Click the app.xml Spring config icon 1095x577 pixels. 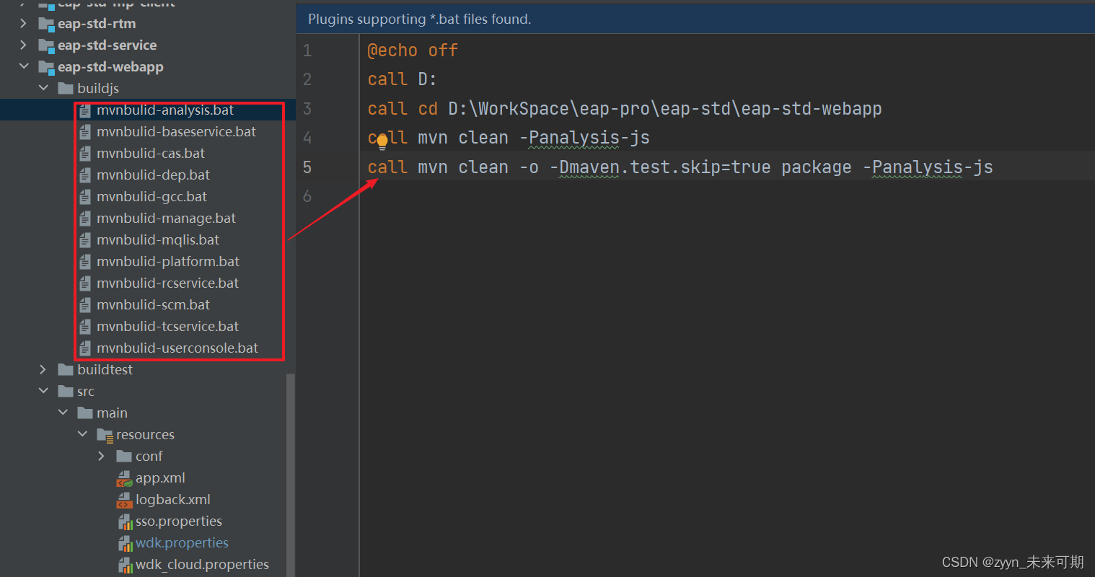pos(125,478)
